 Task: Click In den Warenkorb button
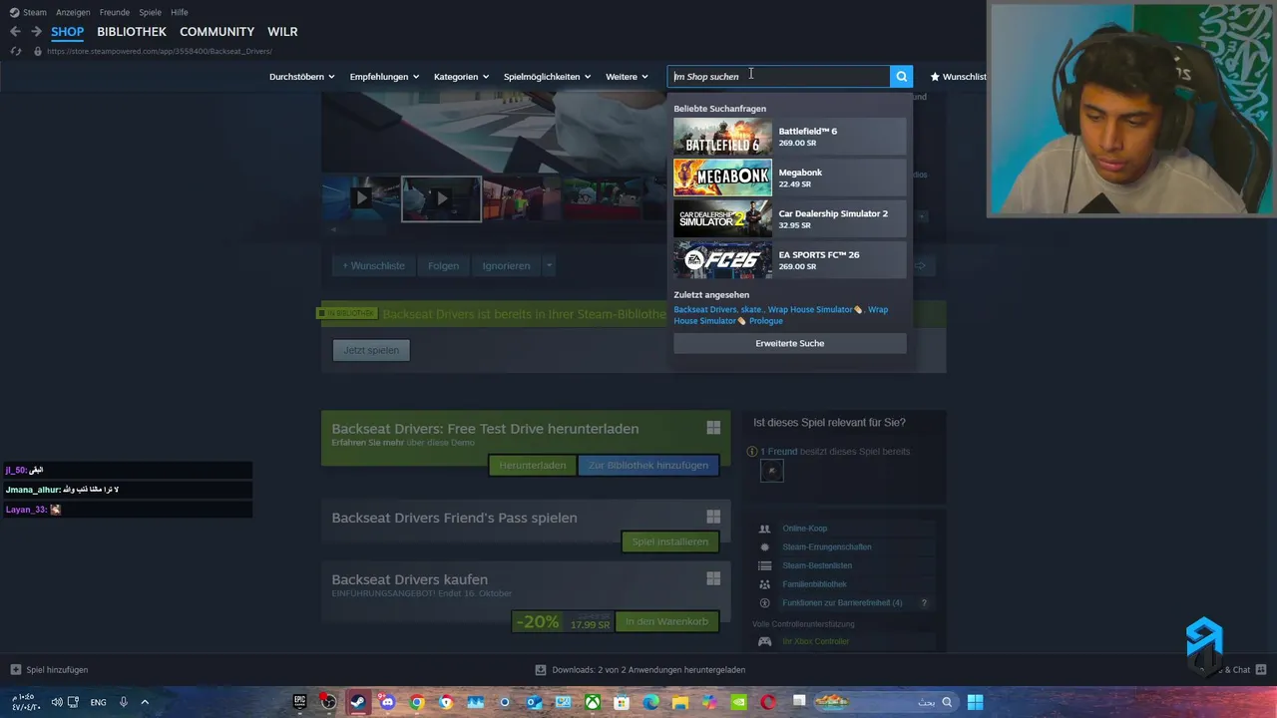point(666,621)
